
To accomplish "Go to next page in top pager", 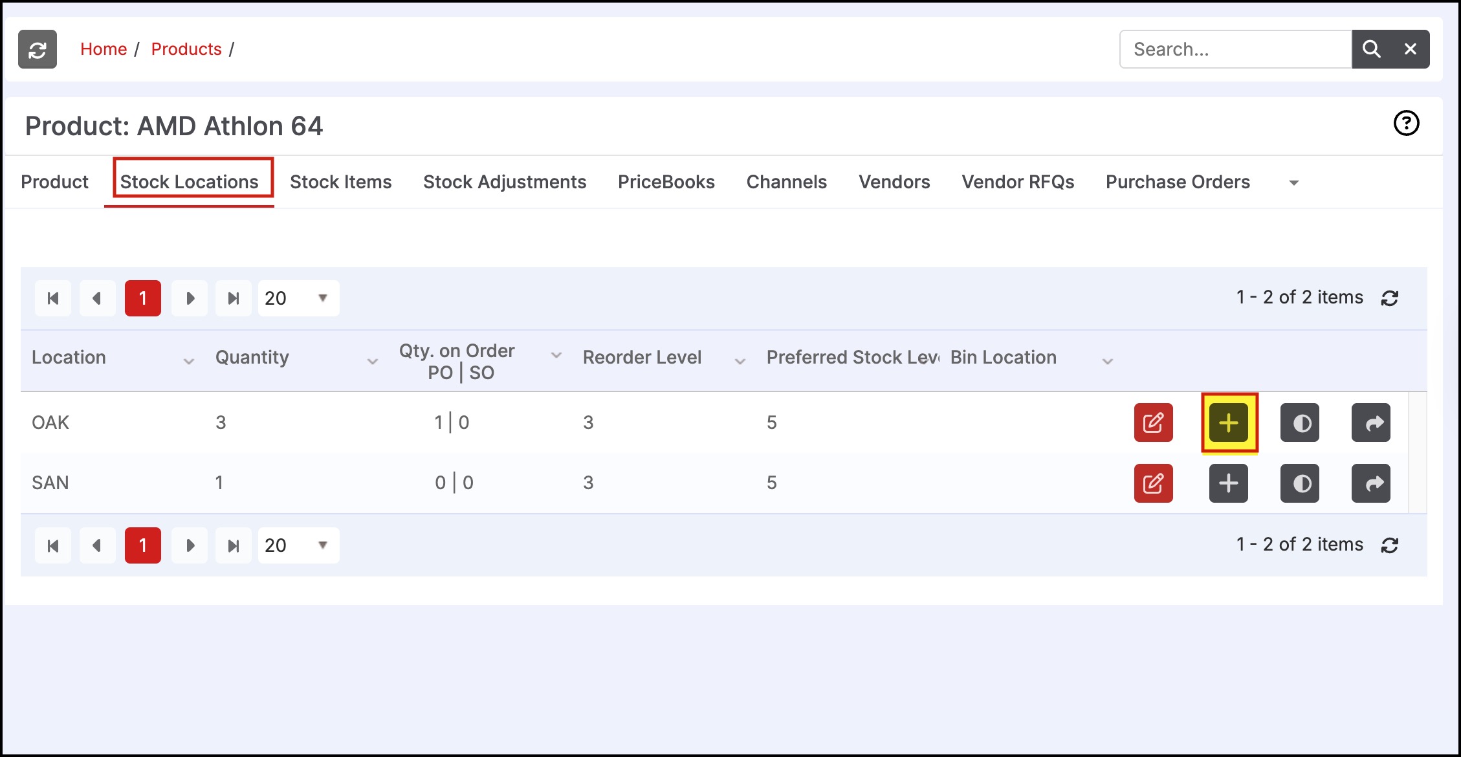I will (190, 298).
